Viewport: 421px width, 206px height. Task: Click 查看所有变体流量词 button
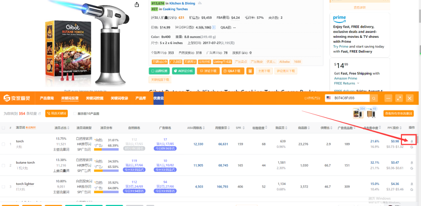tap(398, 113)
